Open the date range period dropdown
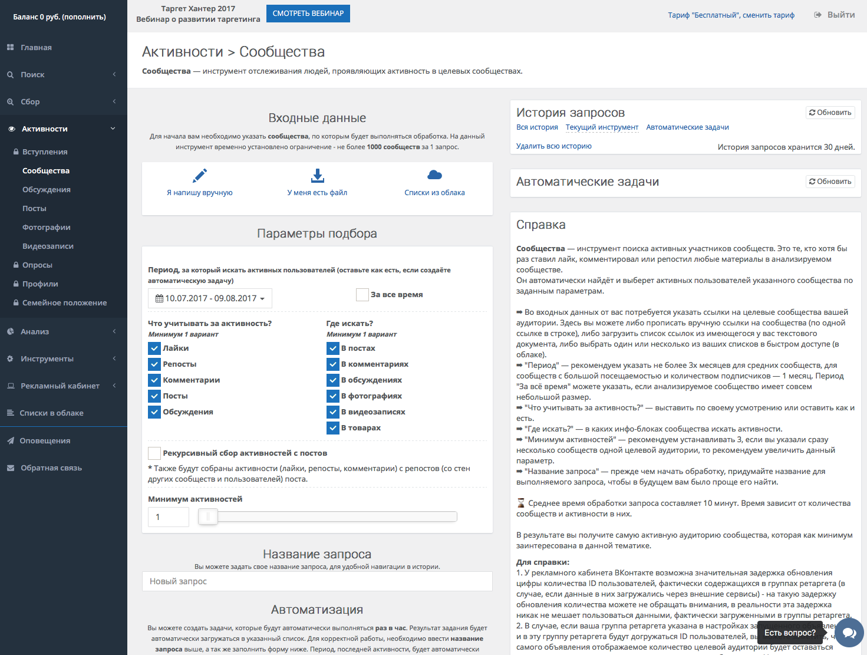The image size is (867, 655). [x=210, y=298]
